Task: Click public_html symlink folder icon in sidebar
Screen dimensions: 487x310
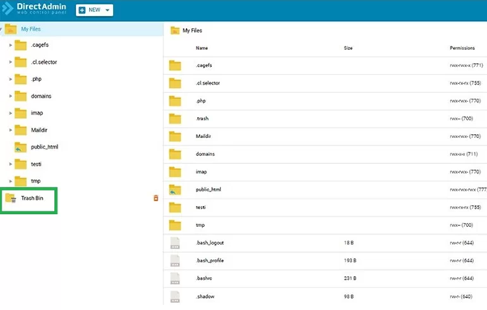Action: 20,147
